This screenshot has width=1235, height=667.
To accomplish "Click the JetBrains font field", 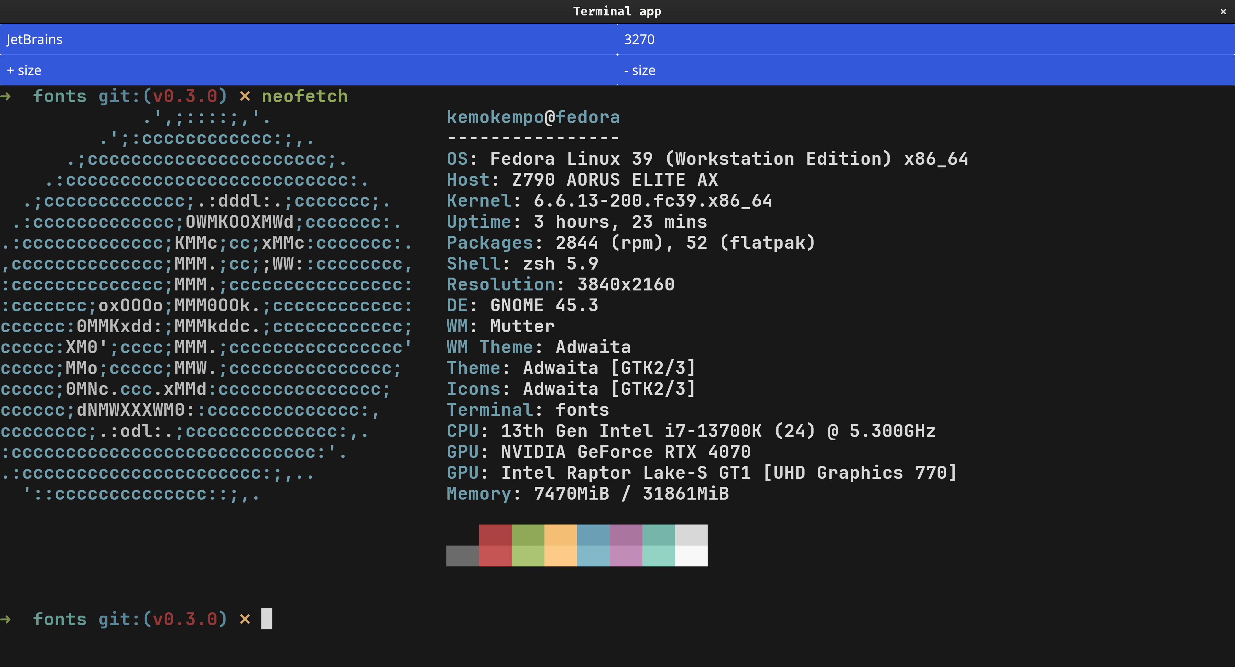I will tap(308, 39).
